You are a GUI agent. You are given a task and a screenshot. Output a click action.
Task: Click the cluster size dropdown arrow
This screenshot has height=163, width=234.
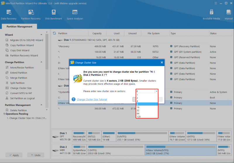click(x=156, y=91)
